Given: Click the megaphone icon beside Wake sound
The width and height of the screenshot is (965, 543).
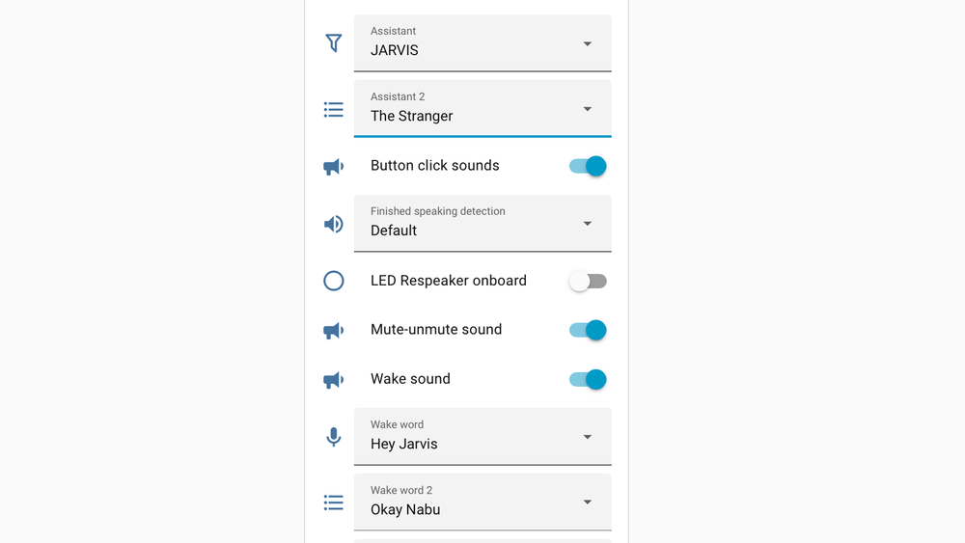Looking at the screenshot, I should [x=334, y=380].
